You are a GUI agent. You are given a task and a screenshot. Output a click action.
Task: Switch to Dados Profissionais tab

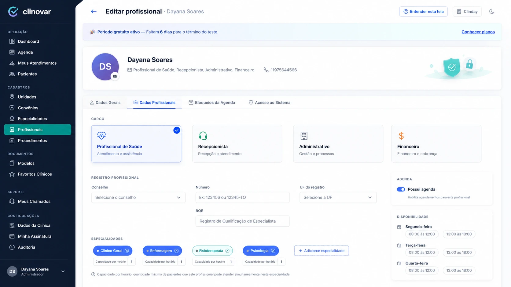click(x=154, y=102)
